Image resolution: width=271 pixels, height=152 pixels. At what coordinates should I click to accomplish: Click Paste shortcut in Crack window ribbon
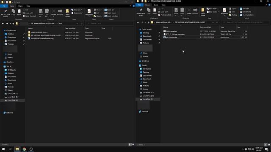(x=29, y=16)
